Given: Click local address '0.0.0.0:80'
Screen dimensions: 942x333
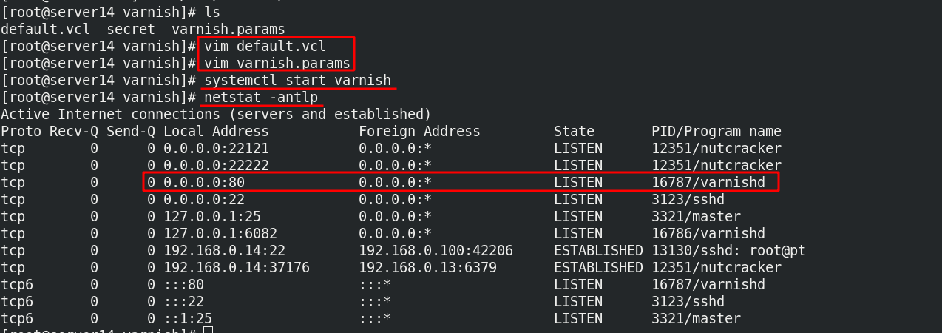Looking at the screenshot, I should [204, 183].
